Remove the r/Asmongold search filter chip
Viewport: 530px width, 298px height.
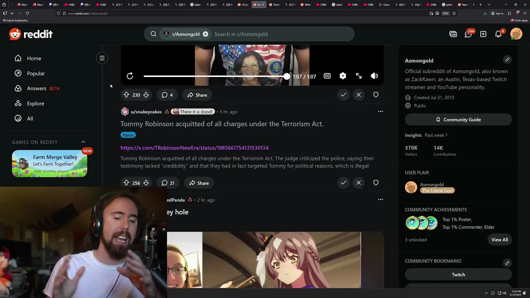tap(205, 34)
